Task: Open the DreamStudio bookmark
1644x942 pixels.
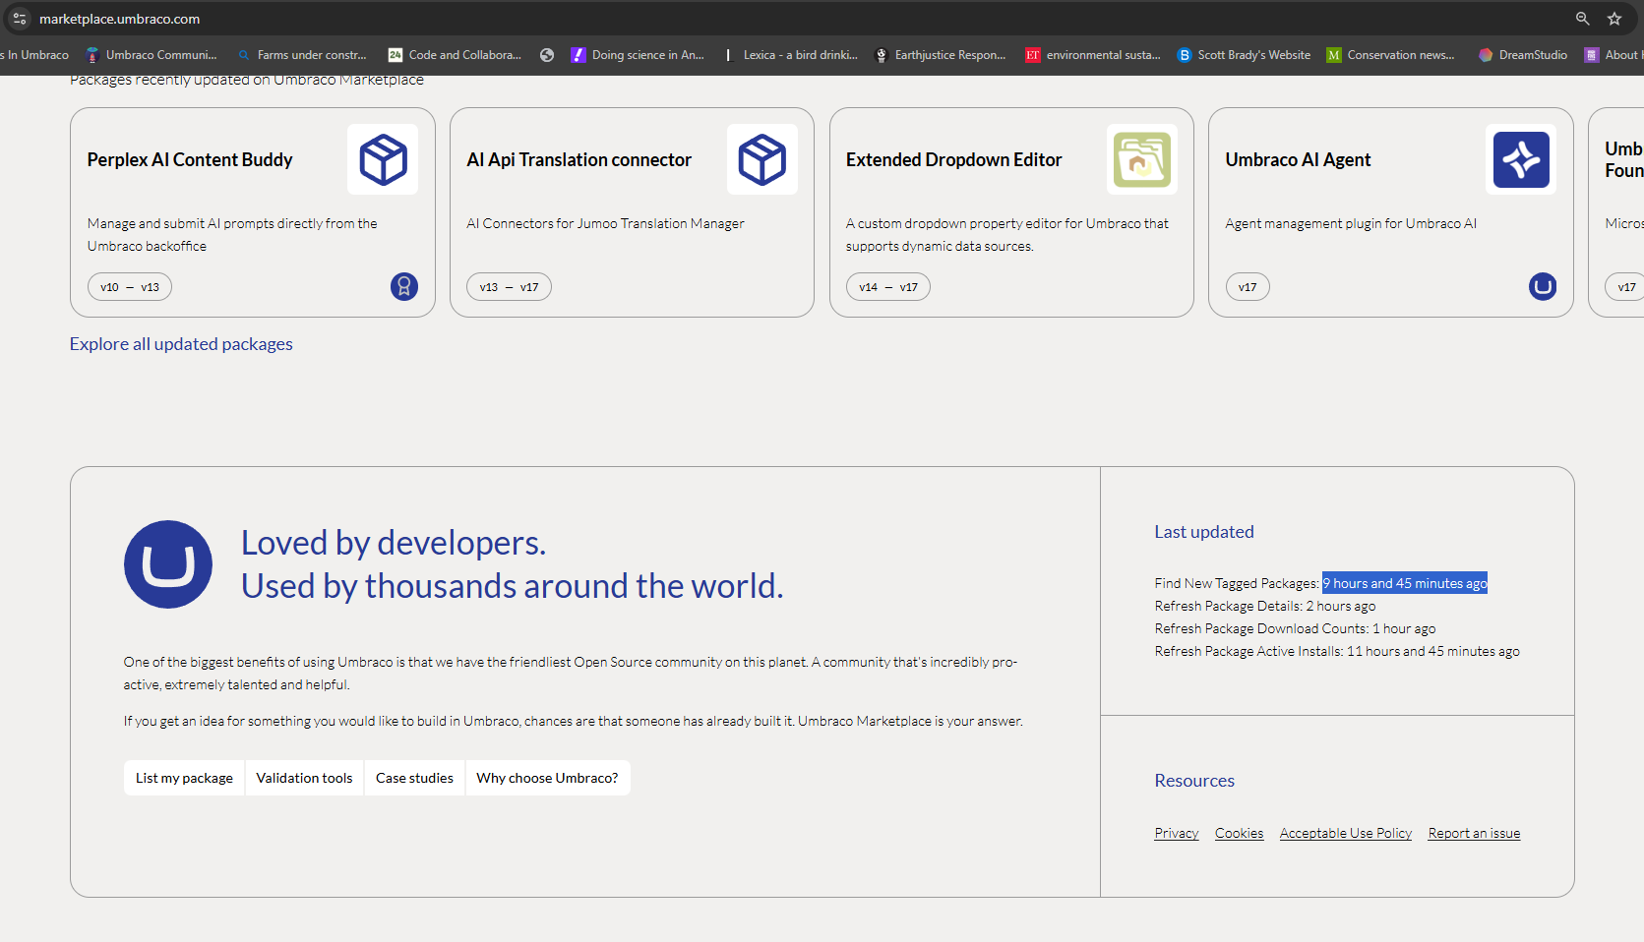Action: [1523, 55]
